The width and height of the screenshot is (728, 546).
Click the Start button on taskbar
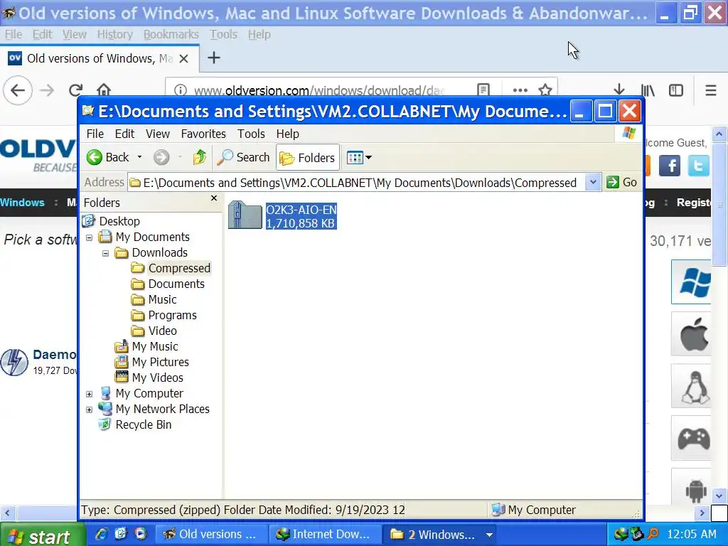(x=43, y=536)
